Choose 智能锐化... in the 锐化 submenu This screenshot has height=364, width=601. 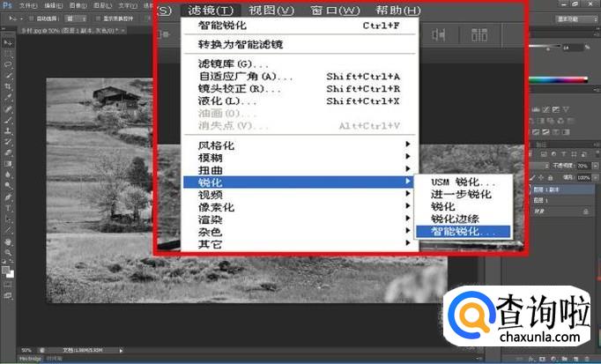pyautogui.click(x=463, y=232)
